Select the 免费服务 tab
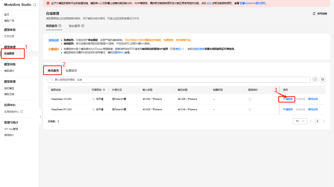This screenshot has height=187, width=334. 71,71
